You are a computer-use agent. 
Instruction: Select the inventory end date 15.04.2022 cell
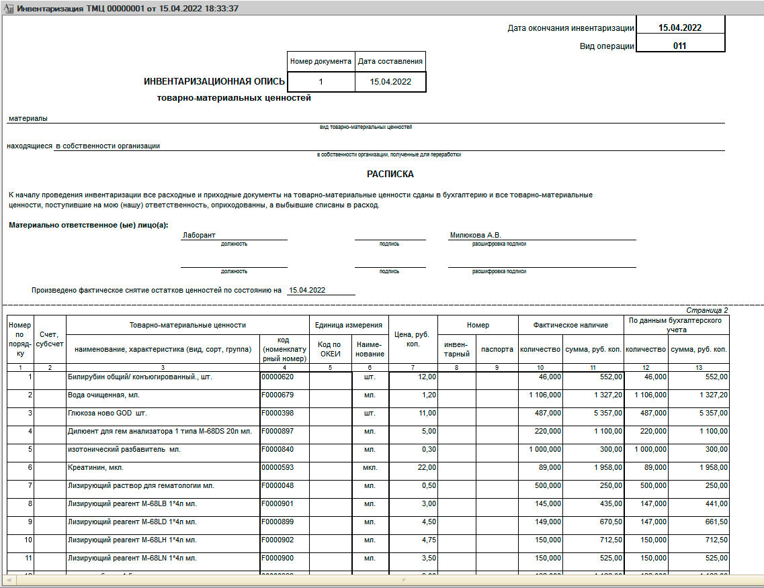click(680, 28)
